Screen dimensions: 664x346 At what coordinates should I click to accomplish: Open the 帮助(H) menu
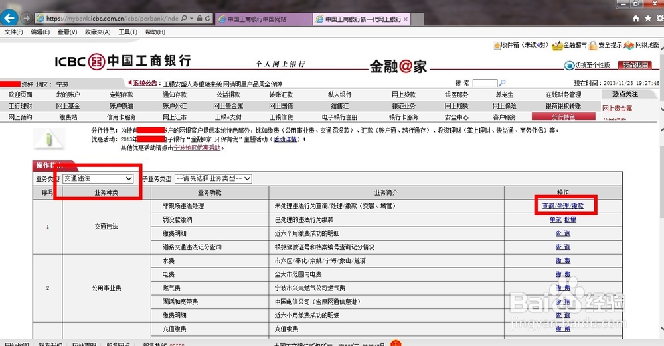click(x=155, y=32)
